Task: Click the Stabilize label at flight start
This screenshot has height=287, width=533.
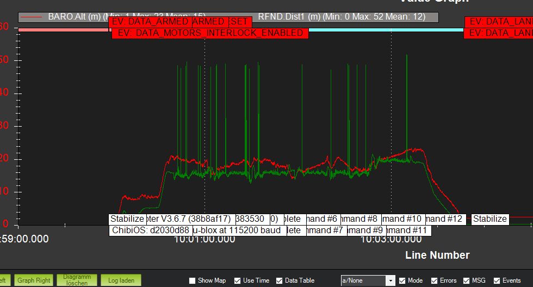Action: (x=127, y=219)
